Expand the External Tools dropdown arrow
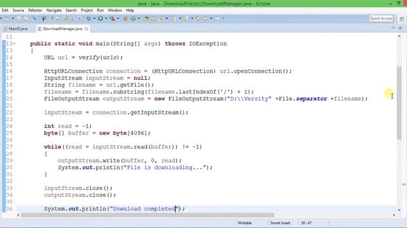The width and height of the screenshot is (407, 228). point(118,18)
